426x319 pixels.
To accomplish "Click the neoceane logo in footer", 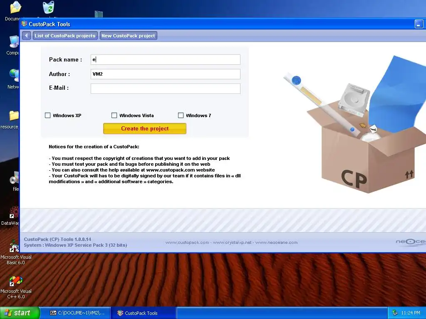I will point(411,242).
